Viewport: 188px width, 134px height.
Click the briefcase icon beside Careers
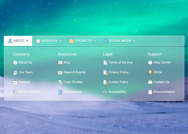click(15, 82)
